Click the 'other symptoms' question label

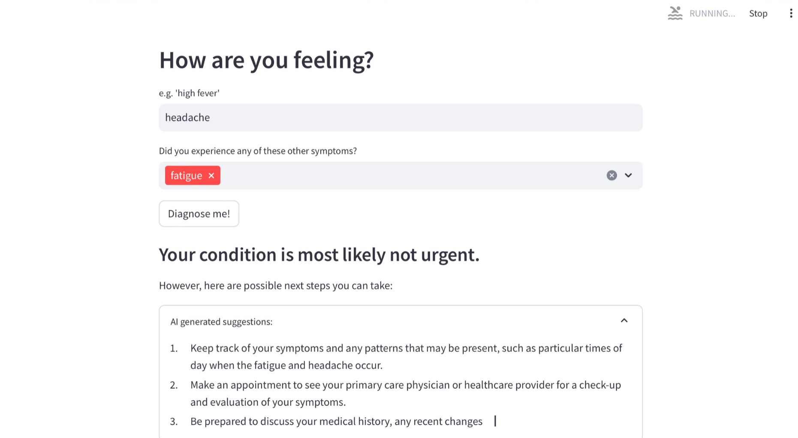[x=258, y=151]
